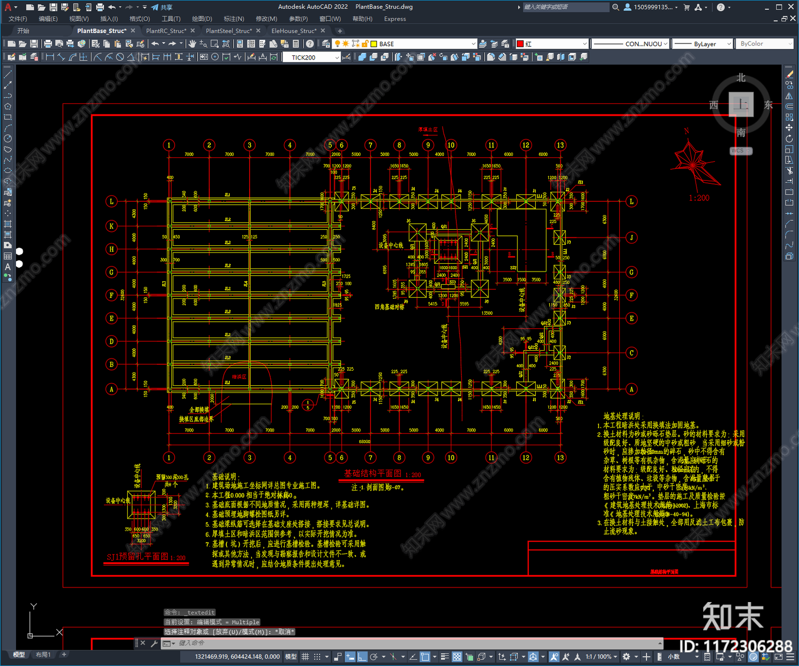
Task: Select the Multiline Text A tool
Action: point(7,267)
